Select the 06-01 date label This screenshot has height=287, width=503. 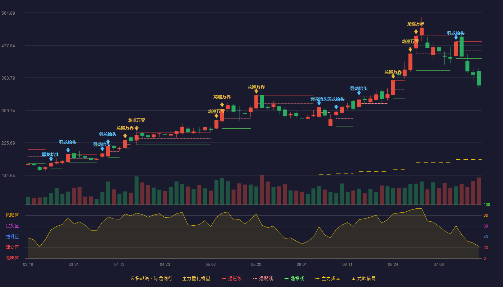(302, 264)
